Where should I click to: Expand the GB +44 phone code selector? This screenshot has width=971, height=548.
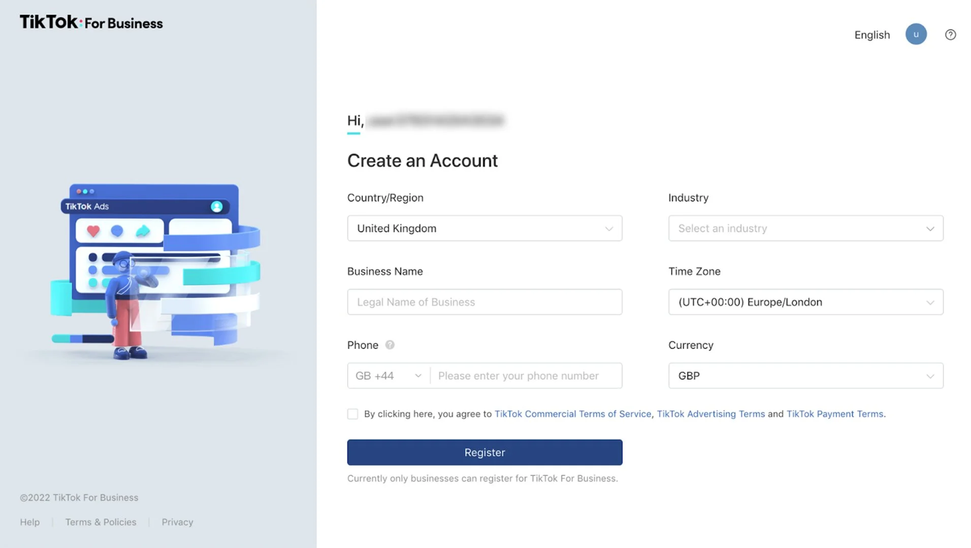(389, 376)
